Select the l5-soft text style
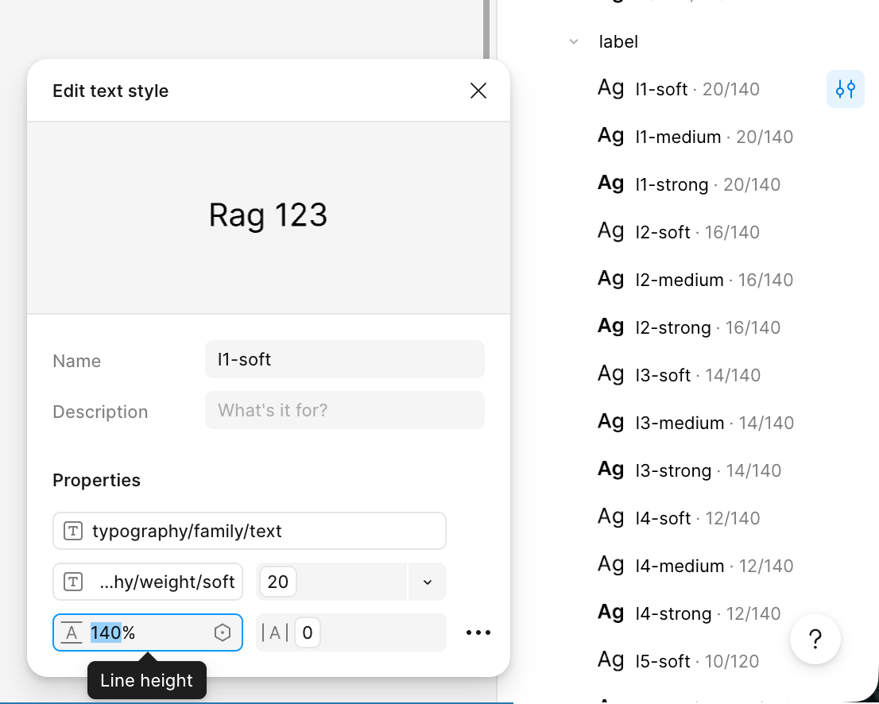 pyautogui.click(x=663, y=661)
